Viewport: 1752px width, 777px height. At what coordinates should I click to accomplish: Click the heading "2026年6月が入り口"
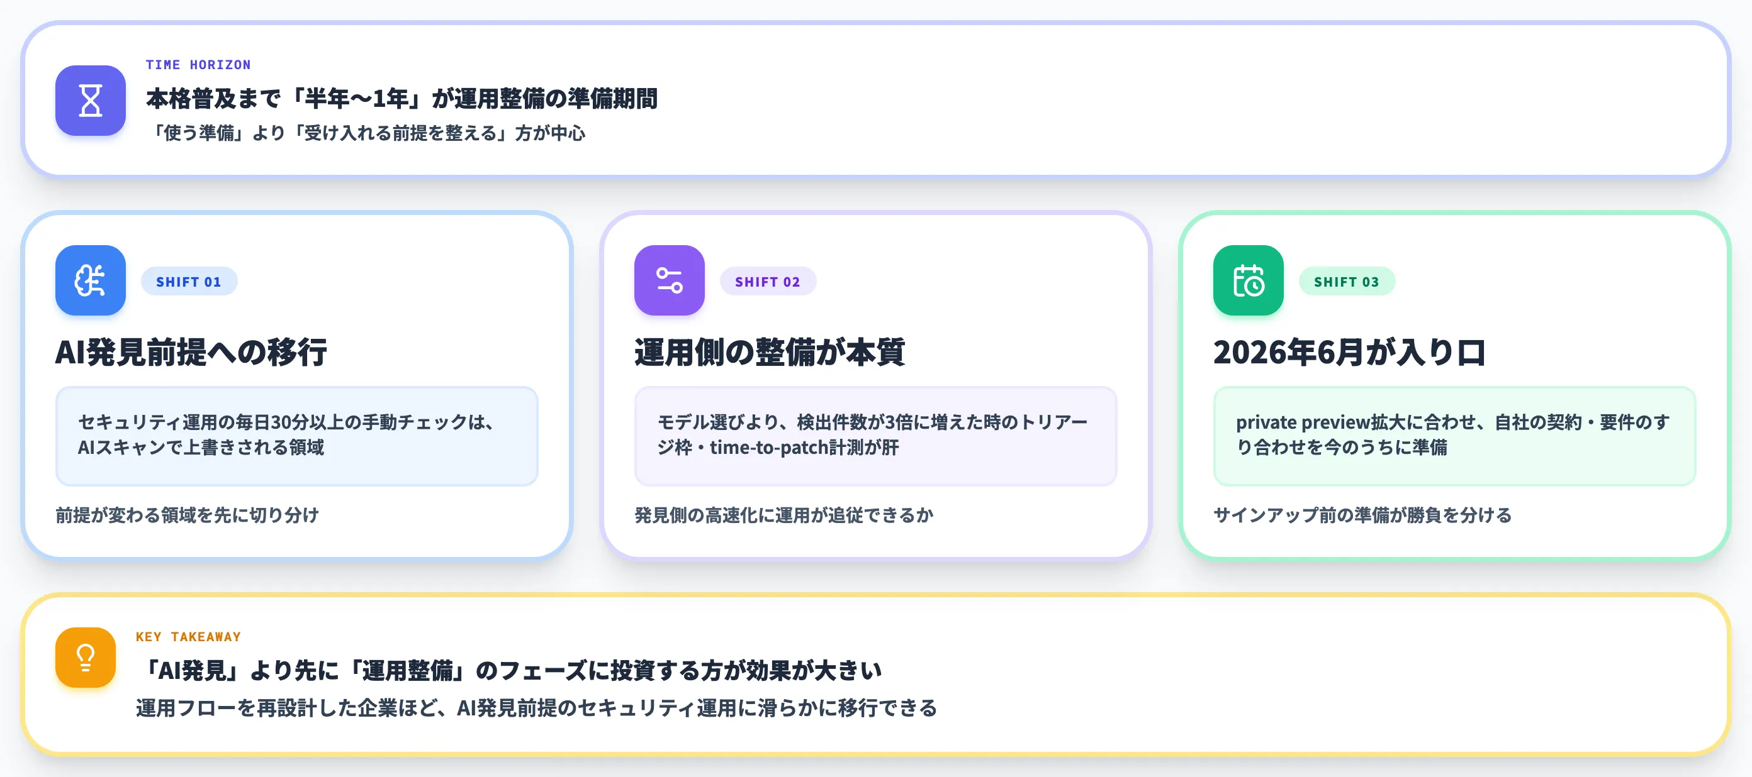point(1349,353)
